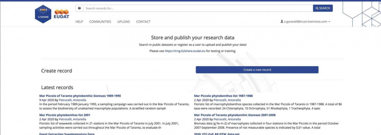Focus the Search records for field
Screen dimensions: 381x135
(x=198, y=8)
